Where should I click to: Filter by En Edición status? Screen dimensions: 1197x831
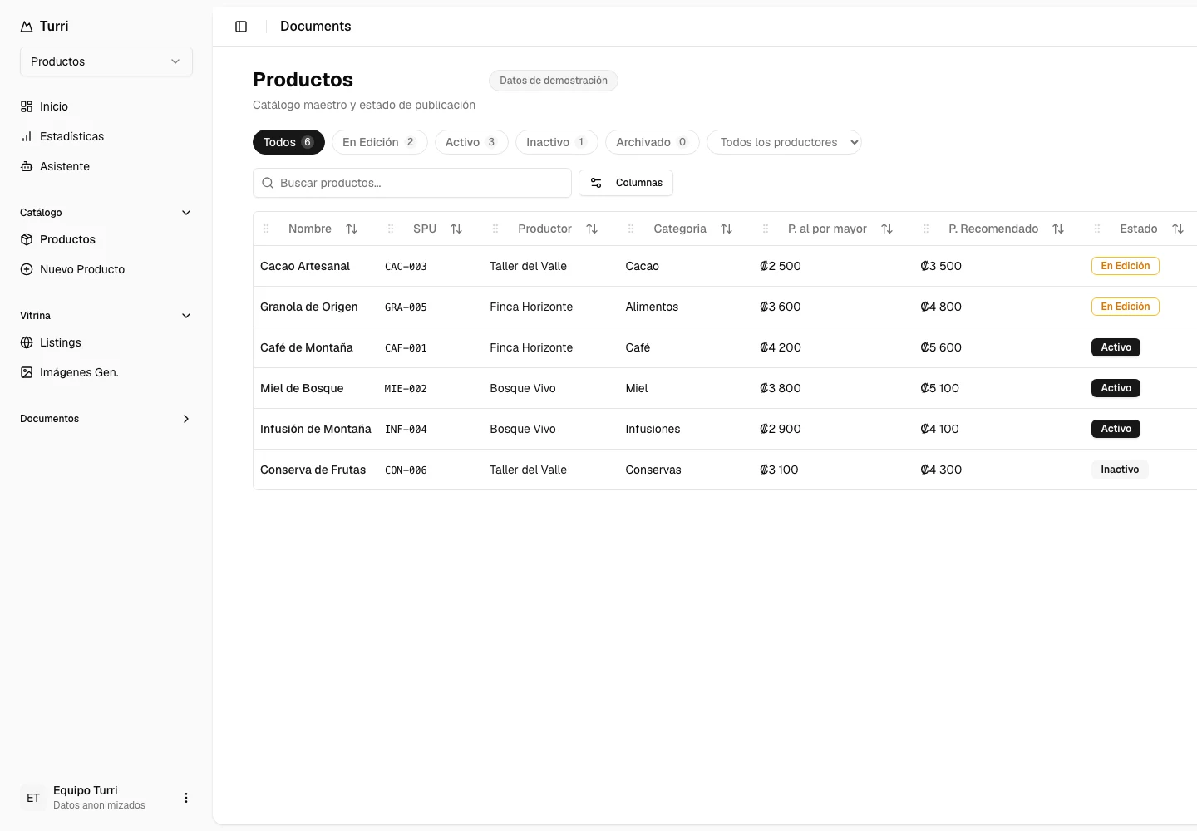pos(379,142)
